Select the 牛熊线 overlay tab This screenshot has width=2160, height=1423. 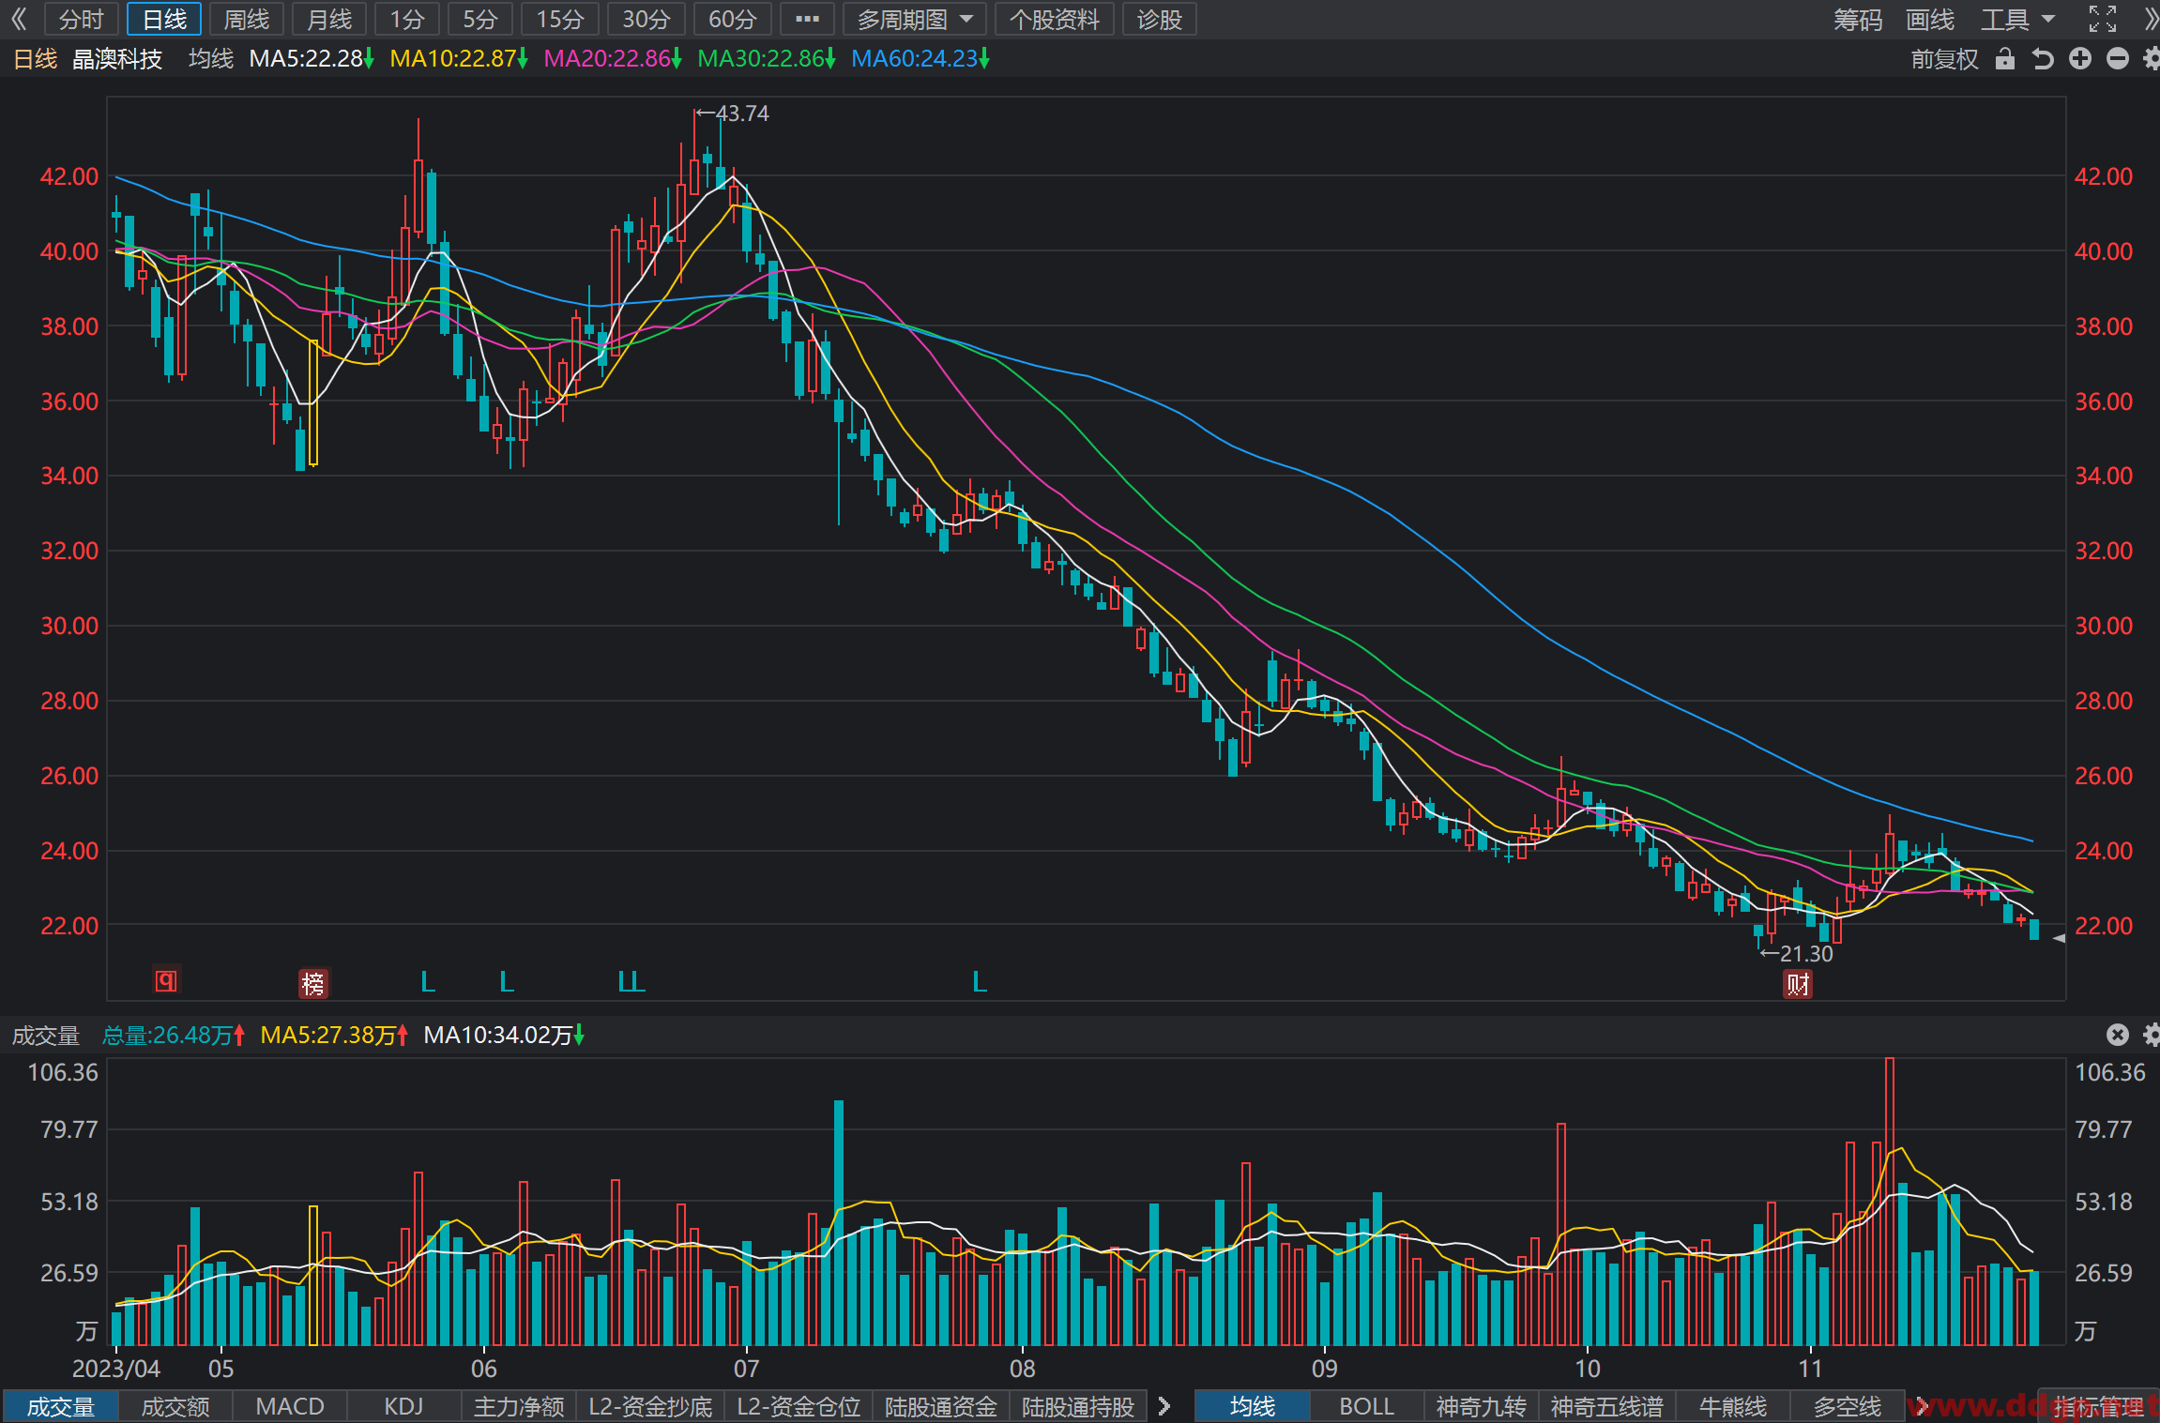pos(1732,1406)
